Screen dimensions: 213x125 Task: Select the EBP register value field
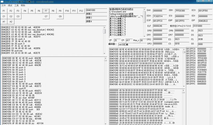click(182, 21)
